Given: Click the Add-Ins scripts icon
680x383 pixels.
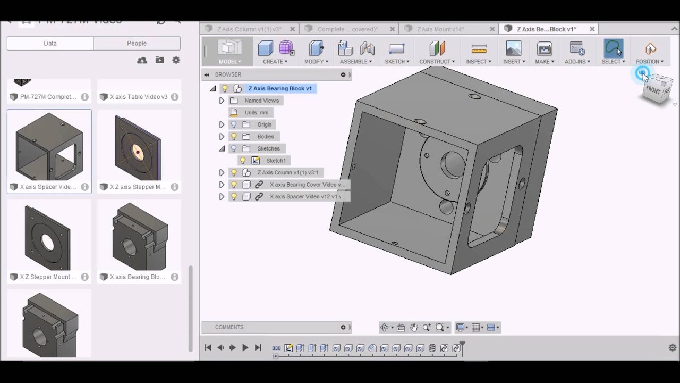Looking at the screenshot, I should (x=577, y=49).
